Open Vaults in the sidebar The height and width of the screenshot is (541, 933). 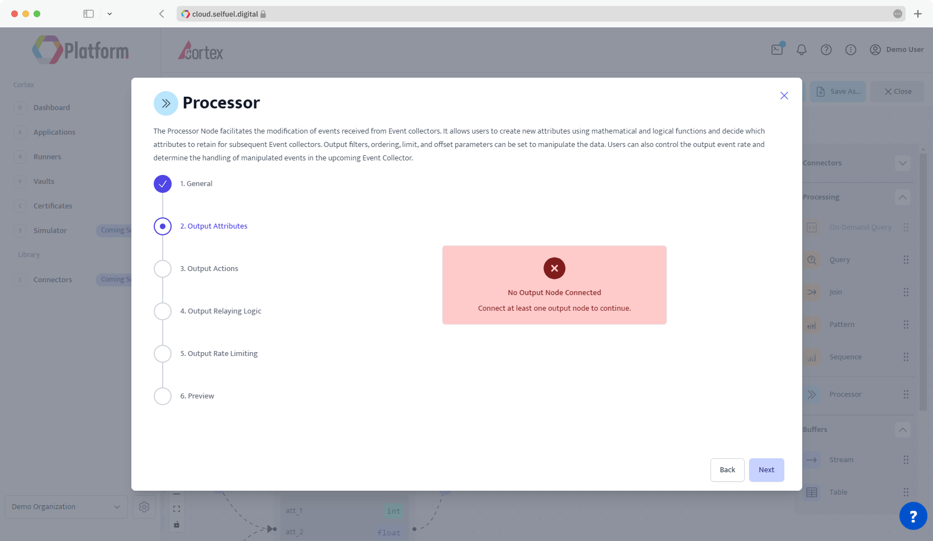tap(44, 182)
